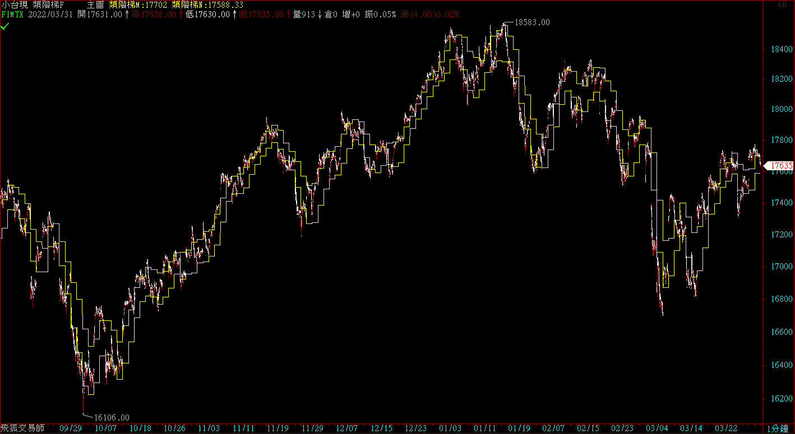
Task: Select the 類階梯N:17588.33 indicator value
Action: click(207, 4)
